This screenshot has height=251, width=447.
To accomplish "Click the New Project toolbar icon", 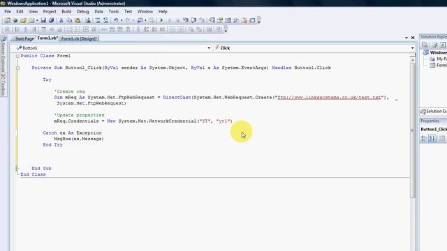I will point(7,20).
